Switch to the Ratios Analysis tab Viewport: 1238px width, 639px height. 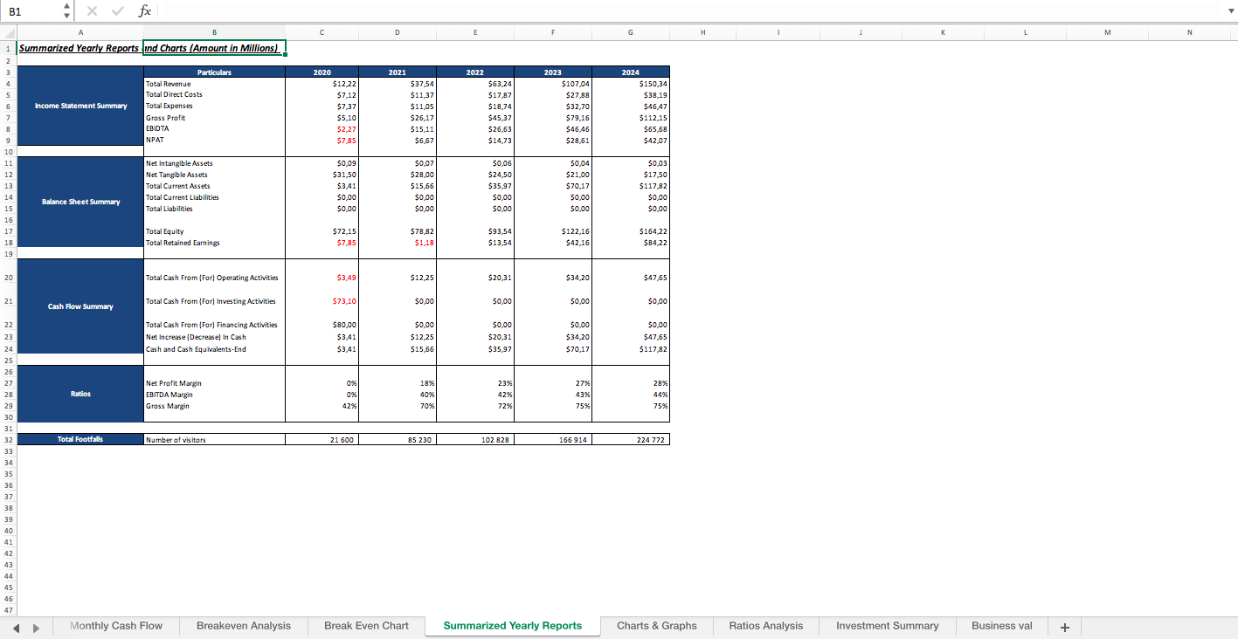coord(765,626)
